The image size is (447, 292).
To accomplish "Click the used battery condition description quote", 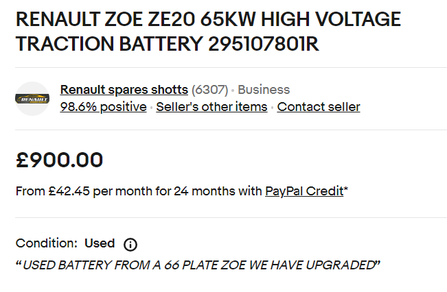I will 198,265.
